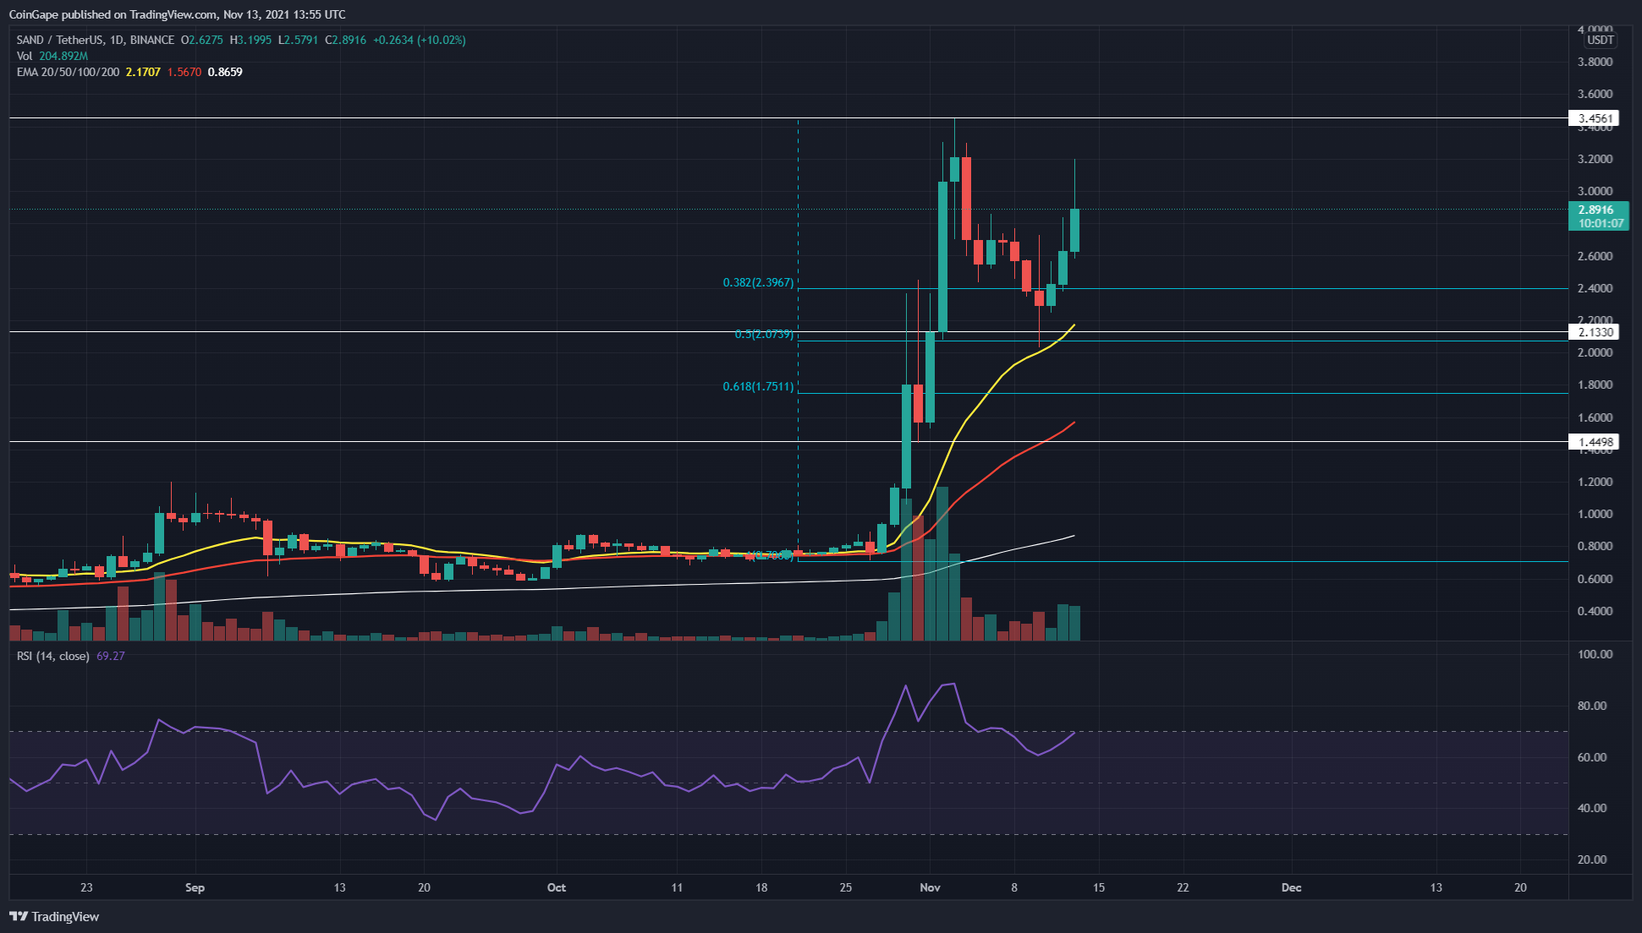Viewport: 1642px width, 933px height.
Task: Select the 0.5(2.0739) Fibonacci level text
Action: (762, 335)
